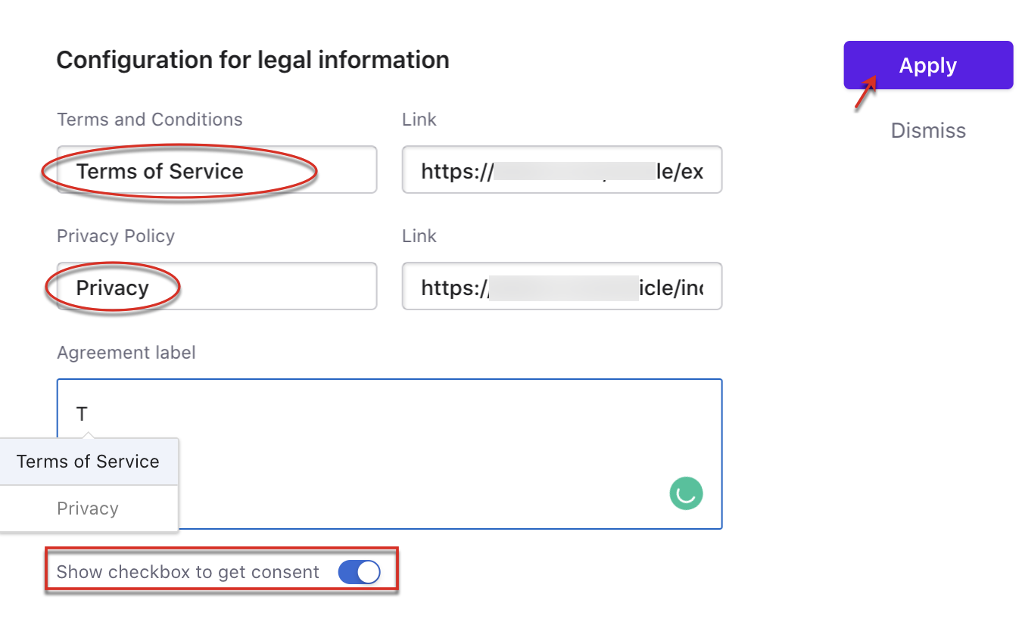Toggle the consent checkbox switch off
The image size is (1022, 622).
(x=359, y=572)
